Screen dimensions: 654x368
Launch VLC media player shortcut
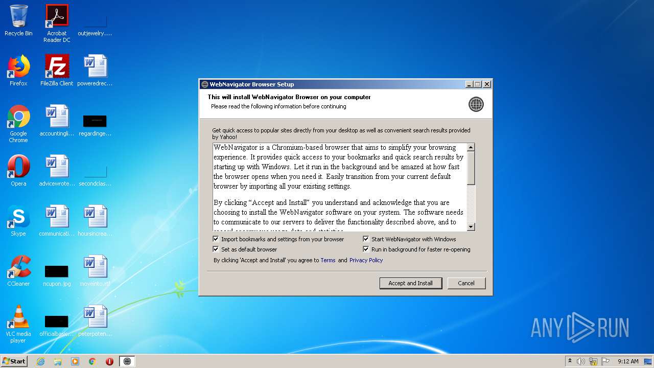click(18, 324)
